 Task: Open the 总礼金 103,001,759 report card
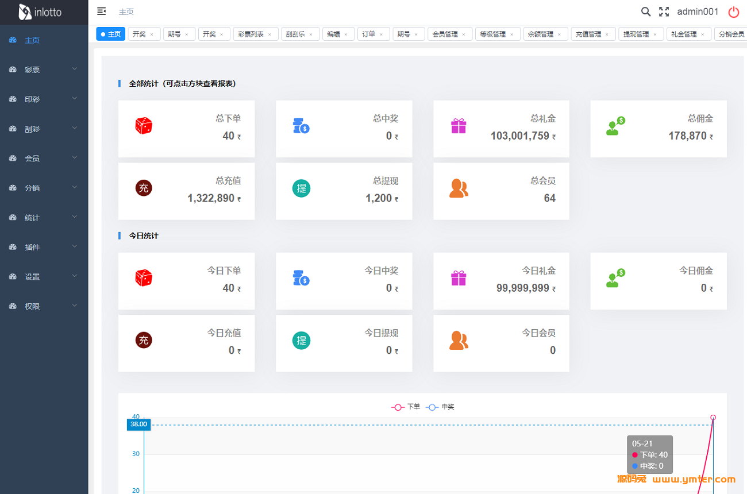pos(501,129)
